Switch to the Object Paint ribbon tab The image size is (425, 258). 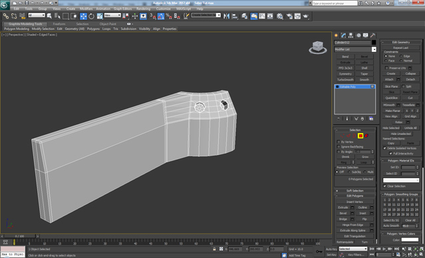108,24
